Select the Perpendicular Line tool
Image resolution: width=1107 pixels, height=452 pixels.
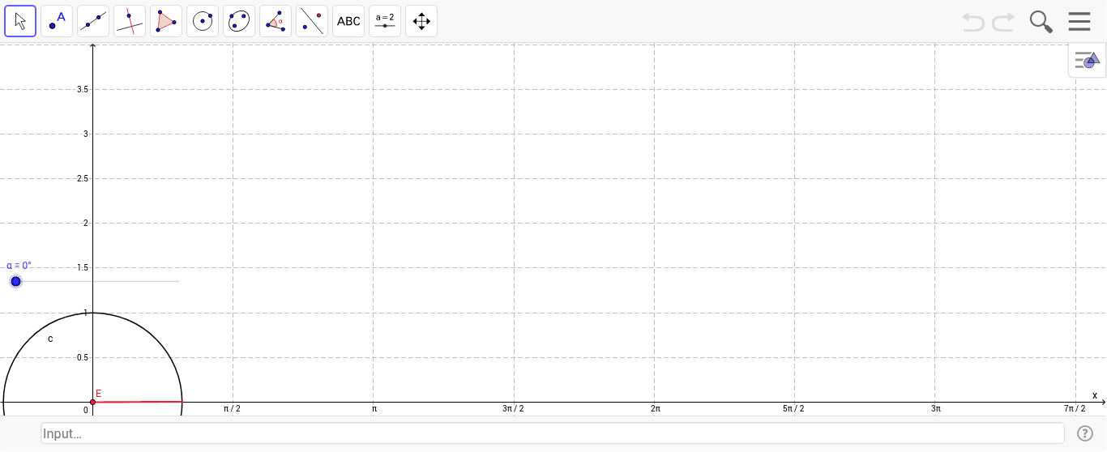tap(130, 21)
